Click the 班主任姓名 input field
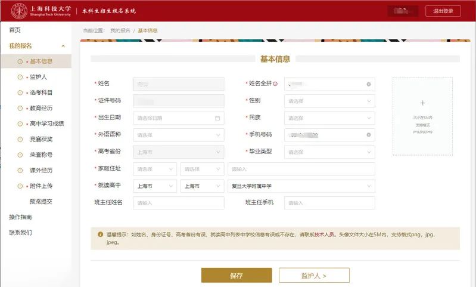This screenshot has width=476, height=287. tap(179, 203)
